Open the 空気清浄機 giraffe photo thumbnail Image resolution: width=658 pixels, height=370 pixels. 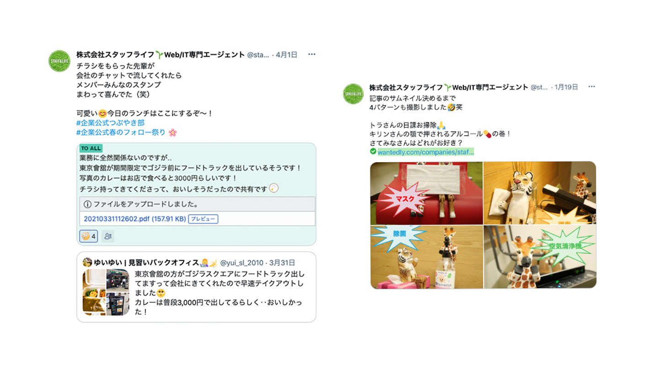[540, 257]
